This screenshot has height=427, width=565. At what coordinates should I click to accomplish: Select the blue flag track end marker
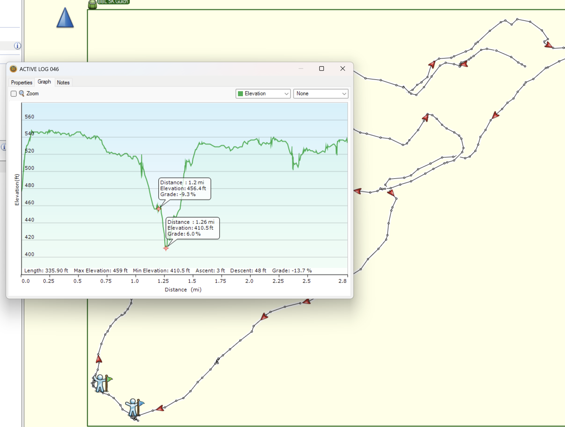[135, 407]
